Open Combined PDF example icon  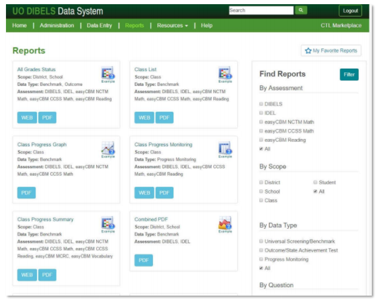225,225
